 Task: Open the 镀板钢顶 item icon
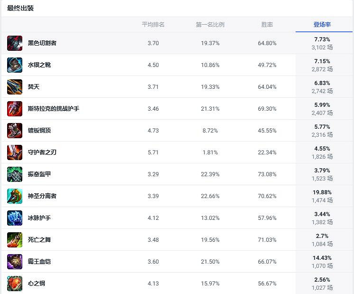point(15,131)
